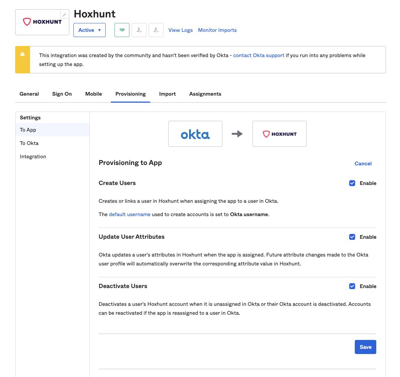Viewport: 400px width, 377px height.
Task: Click the arrow between Okta and Hoxhunt
Action: coord(237,134)
